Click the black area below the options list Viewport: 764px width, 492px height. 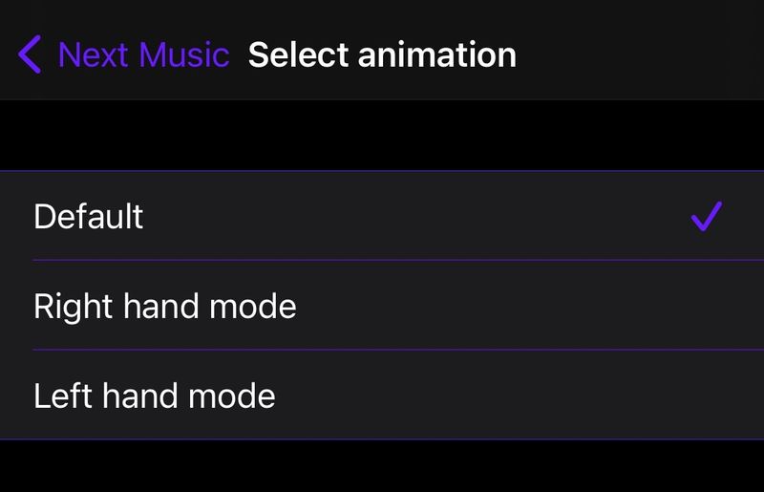pos(382,466)
